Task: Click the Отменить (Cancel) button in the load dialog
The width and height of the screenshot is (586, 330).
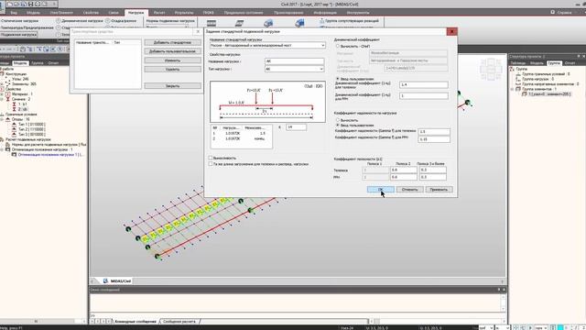Action: [x=409, y=190]
